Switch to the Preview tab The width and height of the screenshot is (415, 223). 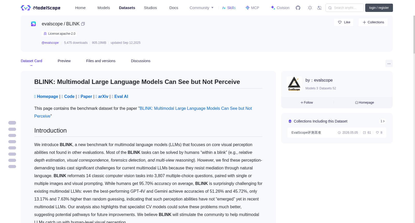tap(64, 61)
